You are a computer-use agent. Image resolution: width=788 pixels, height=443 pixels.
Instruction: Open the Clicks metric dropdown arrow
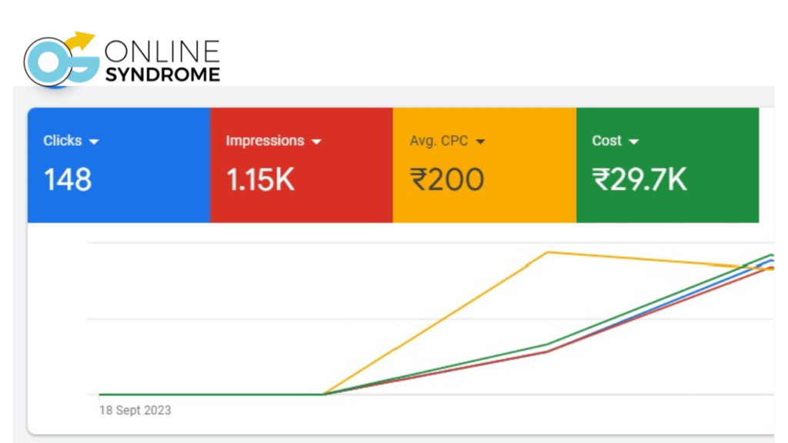pyautogui.click(x=94, y=142)
